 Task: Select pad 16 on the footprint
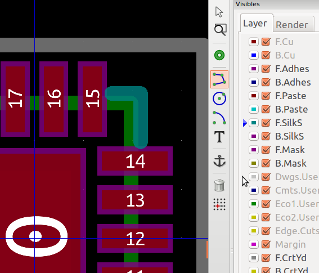[53, 99]
